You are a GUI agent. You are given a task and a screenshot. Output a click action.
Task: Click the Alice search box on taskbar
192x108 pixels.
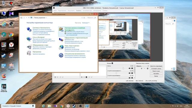click(x=18, y=106)
